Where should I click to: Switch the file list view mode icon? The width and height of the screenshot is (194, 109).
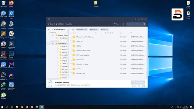pos(123,24)
